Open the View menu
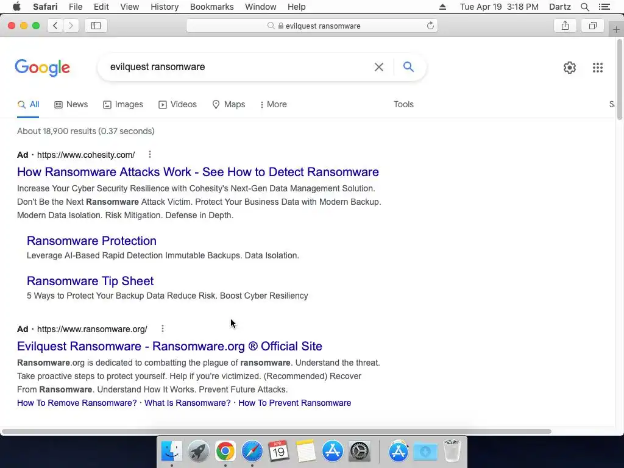The width and height of the screenshot is (624, 468). pyautogui.click(x=129, y=7)
